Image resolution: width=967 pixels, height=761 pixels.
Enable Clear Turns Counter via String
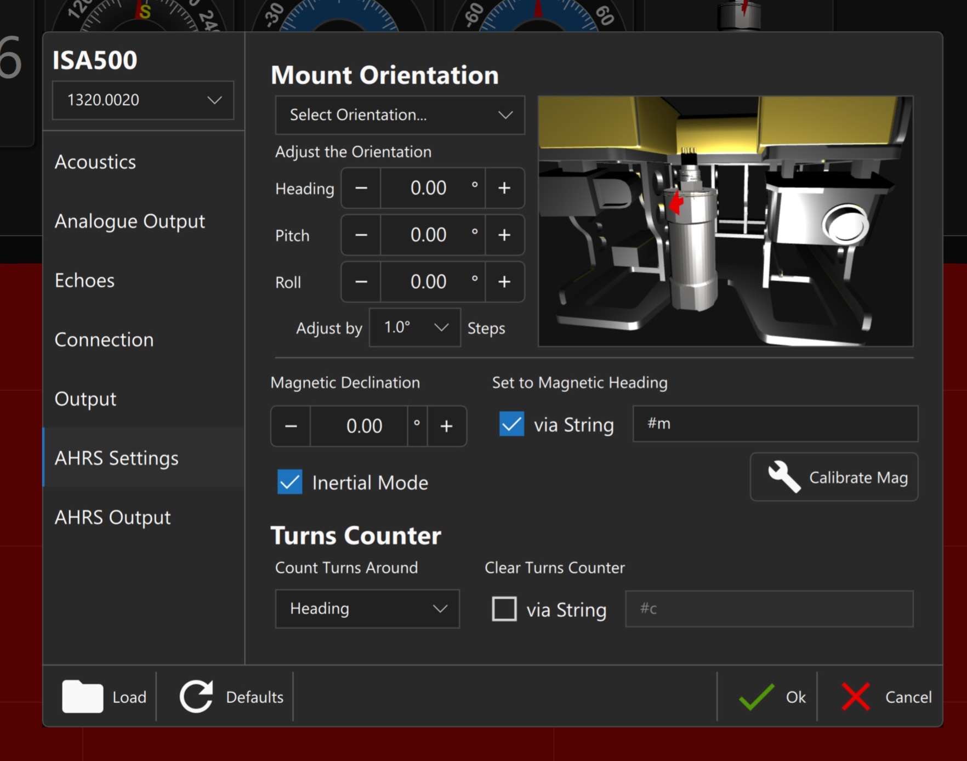tap(504, 609)
